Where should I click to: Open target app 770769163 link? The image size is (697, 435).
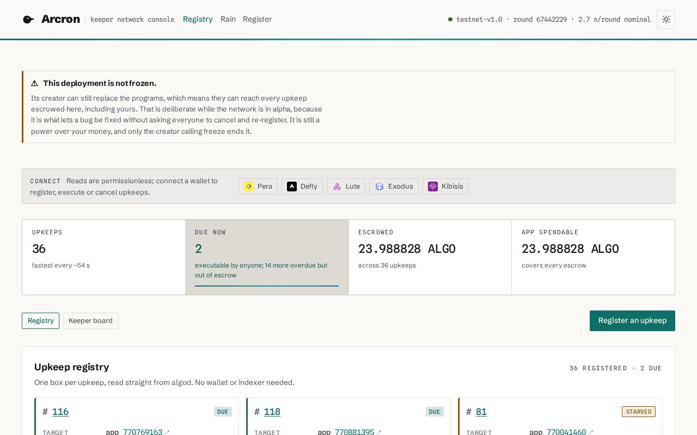146,432
